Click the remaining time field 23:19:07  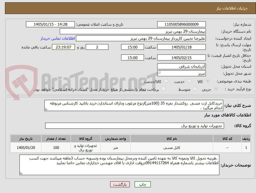pyautogui.click(x=63, y=47)
